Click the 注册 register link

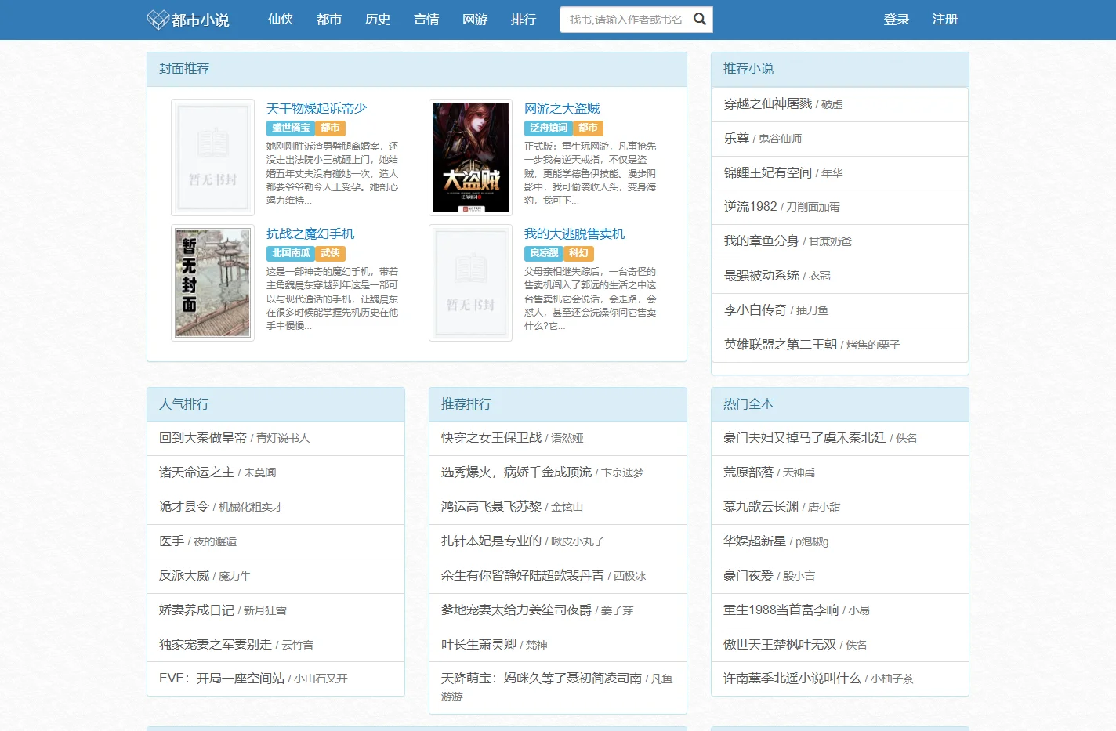pos(945,20)
